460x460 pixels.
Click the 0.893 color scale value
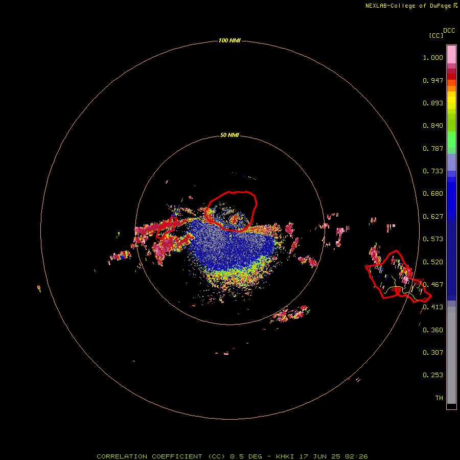(433, 103)
